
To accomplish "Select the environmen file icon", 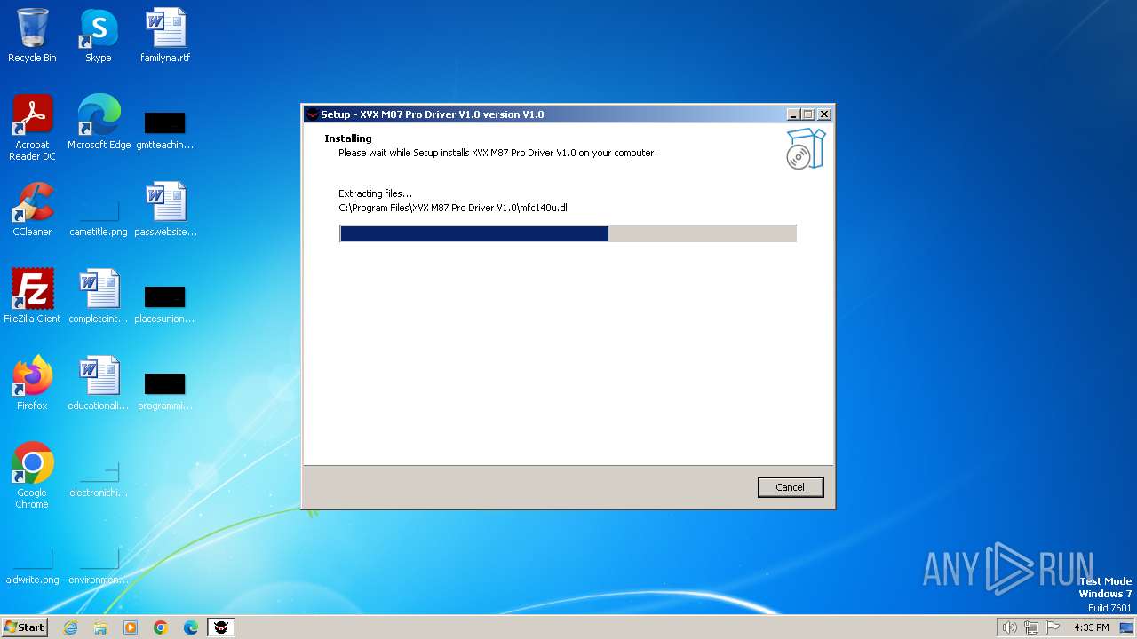I will (99, 565).
